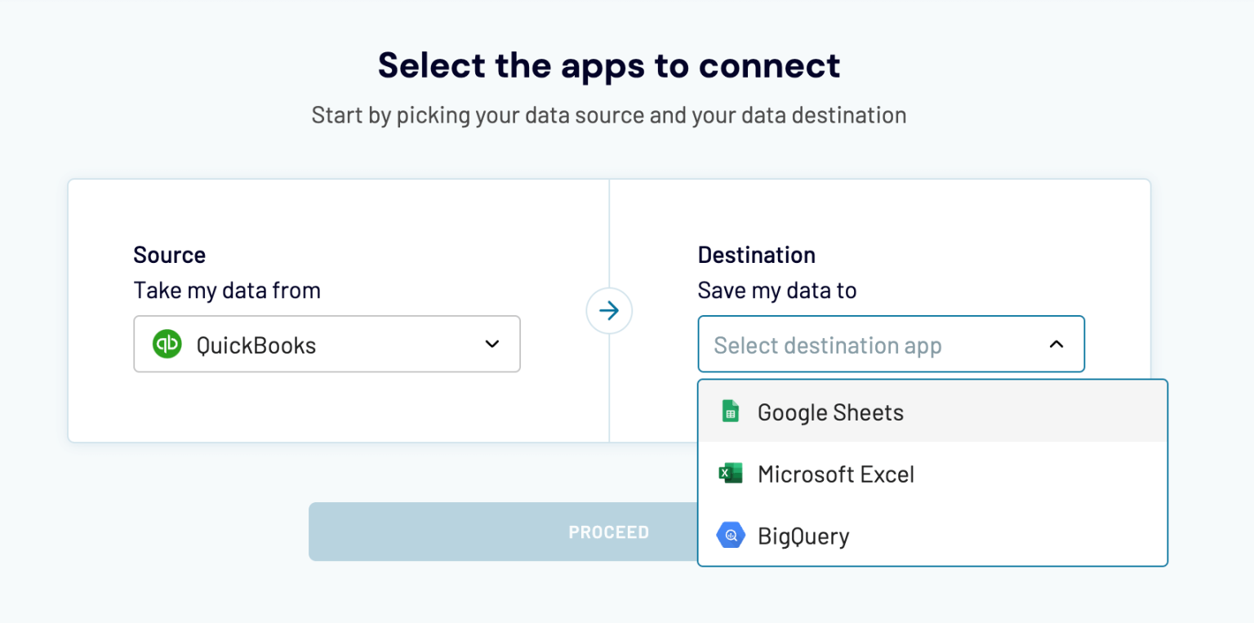Click the 'Take my data from' label
1254x623 pixels.
click(x=226, y=290)
